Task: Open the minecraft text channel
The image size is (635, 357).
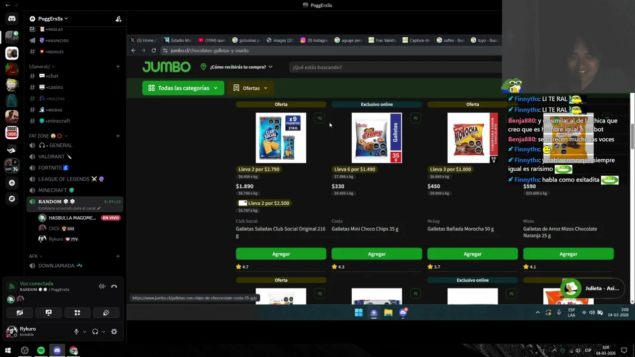Action: (x=74, y=121)
